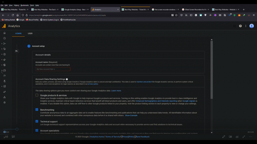Switch to the USER tab
Image resolution: width=257 pixels, height=144 pixels.
click(x=30, y=34)
